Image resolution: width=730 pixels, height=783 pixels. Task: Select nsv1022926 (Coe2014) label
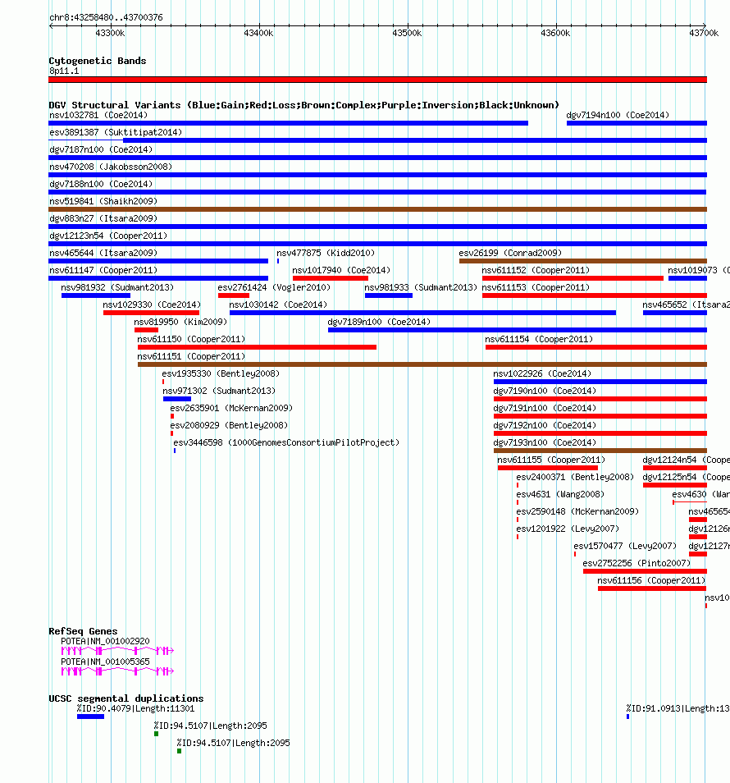pos(542,373)
